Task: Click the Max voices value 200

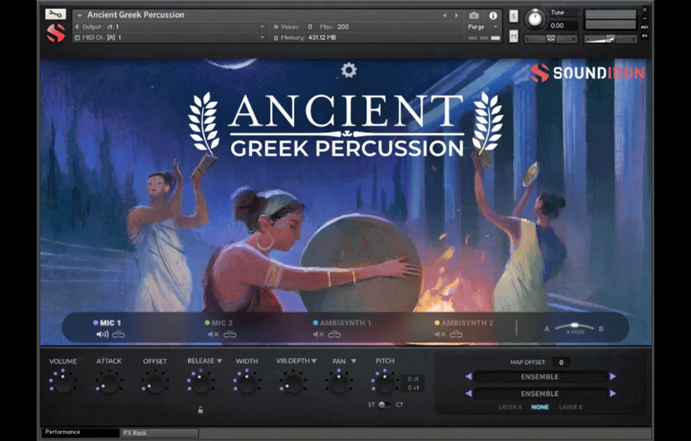Action: 343,27
